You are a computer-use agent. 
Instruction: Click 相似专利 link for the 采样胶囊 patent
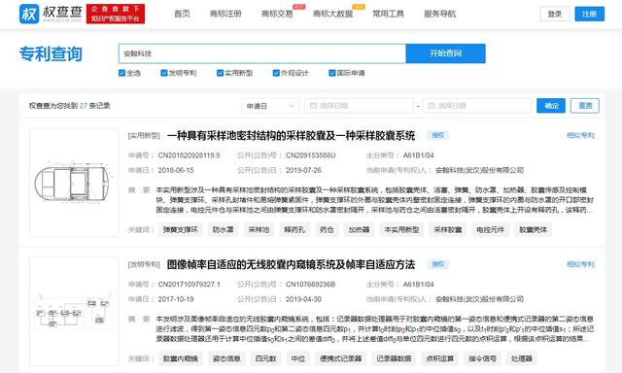580,136
